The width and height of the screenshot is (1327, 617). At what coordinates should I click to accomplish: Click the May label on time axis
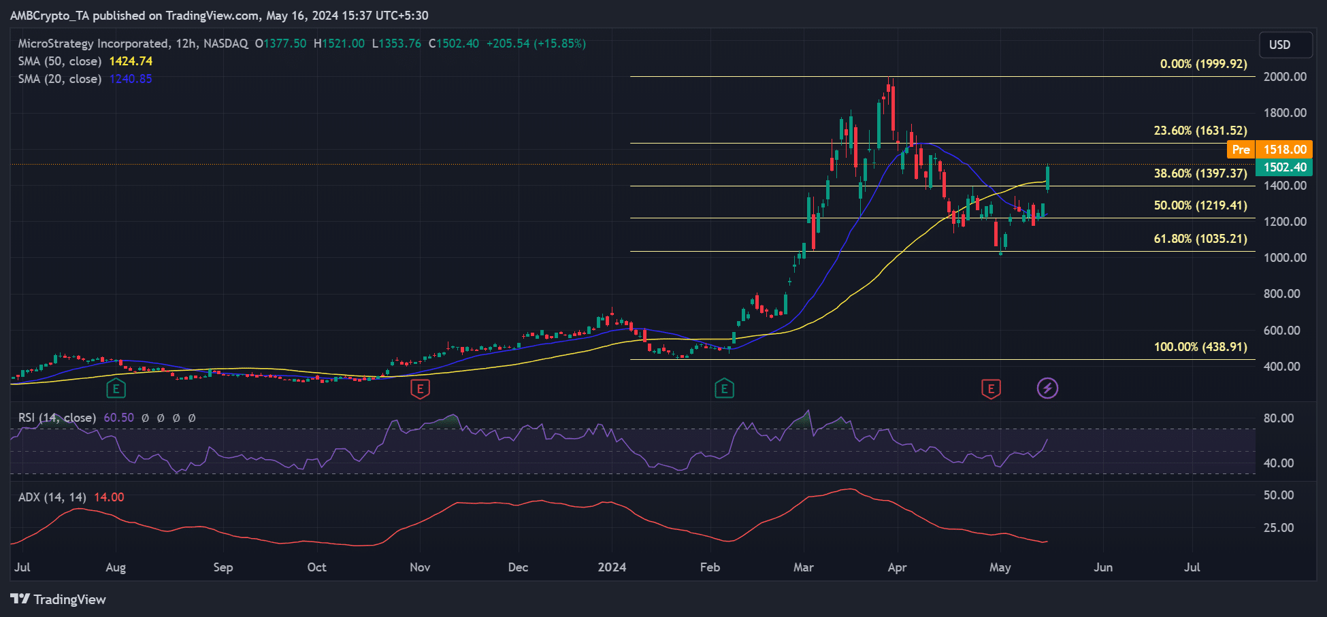click(x=1000, y=567)
